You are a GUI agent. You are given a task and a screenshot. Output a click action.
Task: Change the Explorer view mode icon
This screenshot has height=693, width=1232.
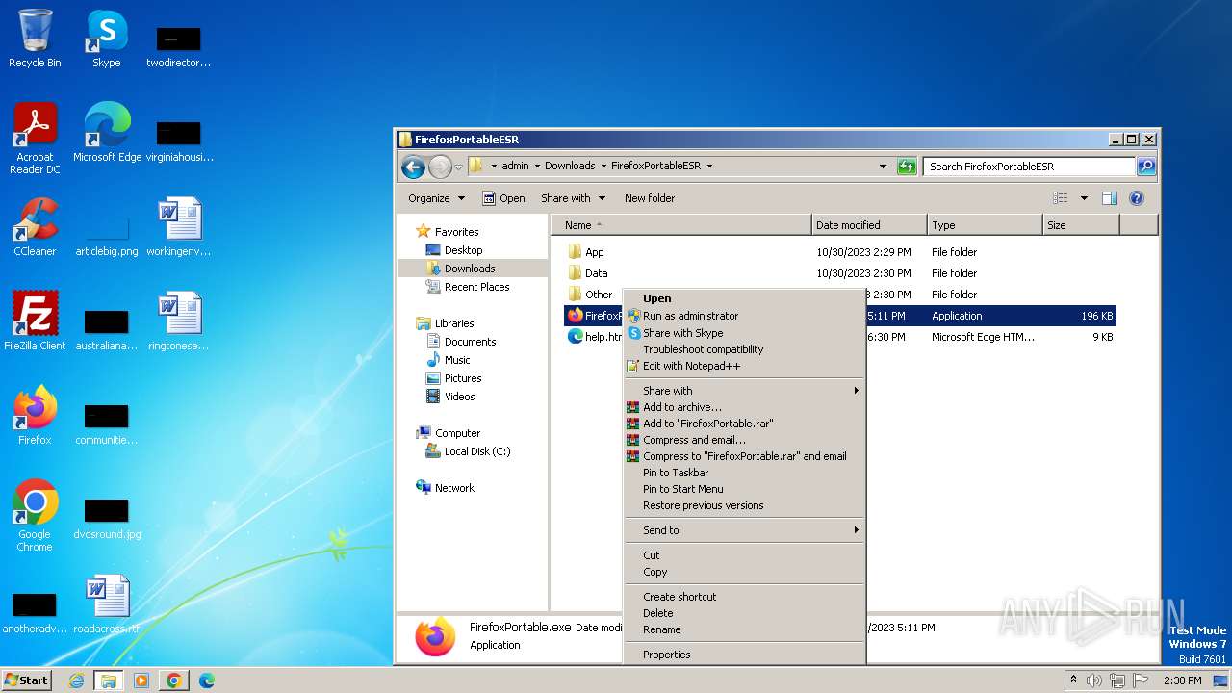pyautogui.click(x=1061, y=198)
